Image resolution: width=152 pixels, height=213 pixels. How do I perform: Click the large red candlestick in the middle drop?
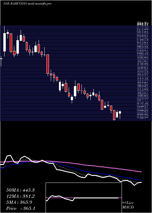[48, 64]
